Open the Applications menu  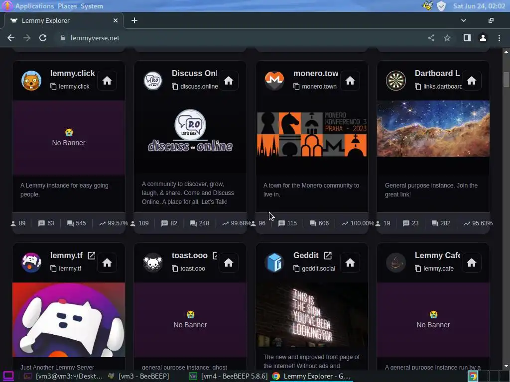34,6
